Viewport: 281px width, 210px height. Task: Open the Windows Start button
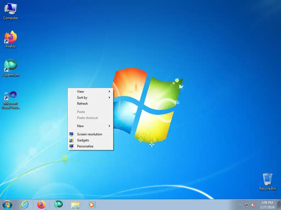[x=7, y=205]
